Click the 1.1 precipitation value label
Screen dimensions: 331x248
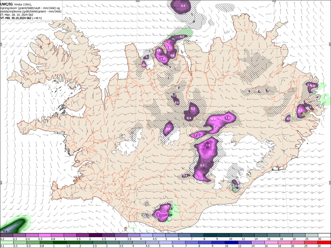coord(199,178)
